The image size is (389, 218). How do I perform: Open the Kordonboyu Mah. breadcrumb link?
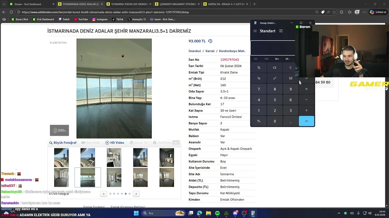232,51
